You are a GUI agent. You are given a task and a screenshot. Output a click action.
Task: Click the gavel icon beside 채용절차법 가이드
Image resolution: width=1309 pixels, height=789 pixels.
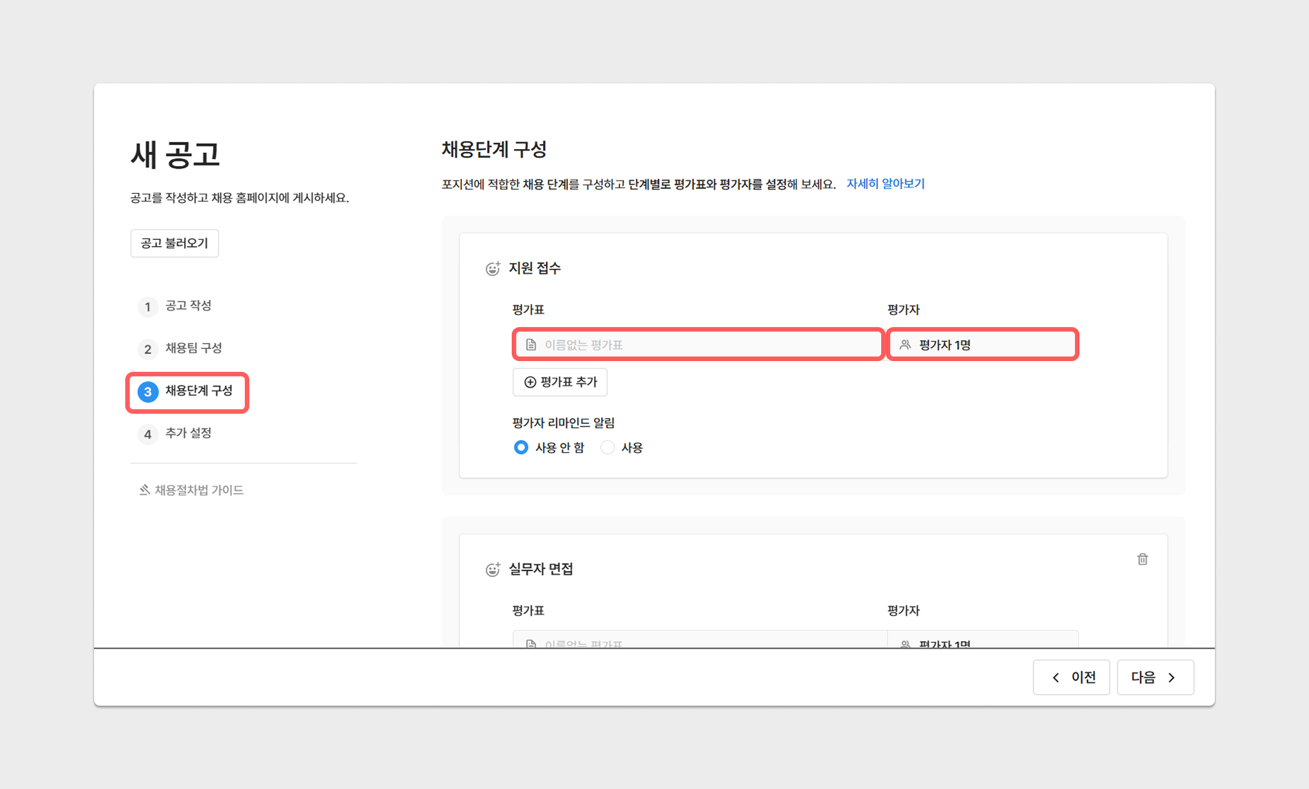click(144, 490)
